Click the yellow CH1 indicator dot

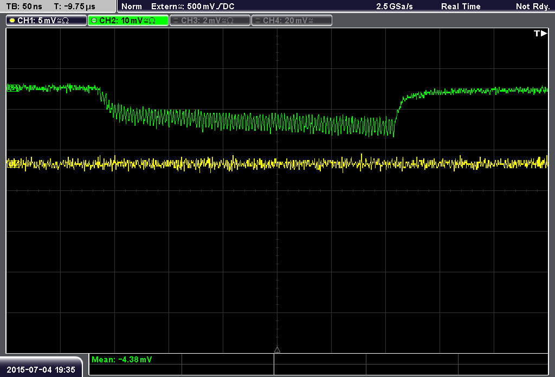(12, 21)
